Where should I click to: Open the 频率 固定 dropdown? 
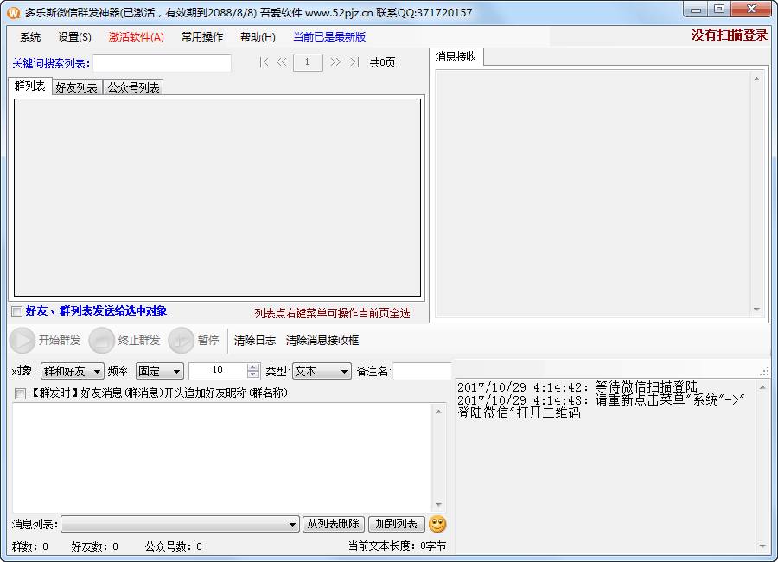click(159, 371)
